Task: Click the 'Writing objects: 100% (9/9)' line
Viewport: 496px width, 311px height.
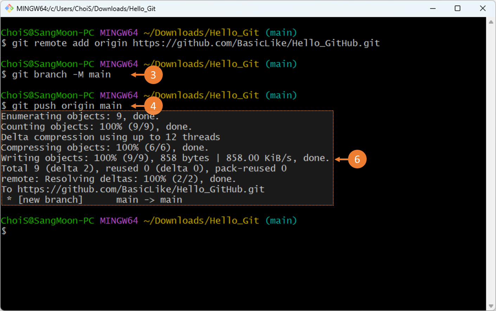Action: coord(165,158)
